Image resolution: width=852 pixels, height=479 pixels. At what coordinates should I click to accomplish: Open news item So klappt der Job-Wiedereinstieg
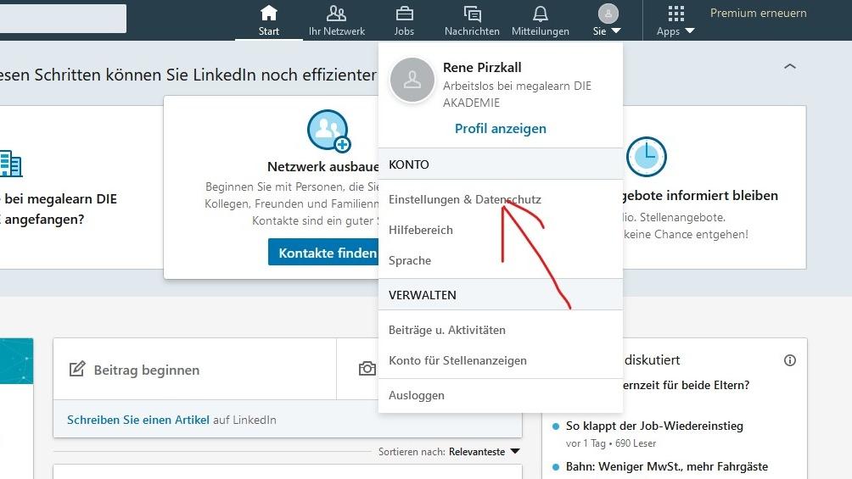coord(654,426)
